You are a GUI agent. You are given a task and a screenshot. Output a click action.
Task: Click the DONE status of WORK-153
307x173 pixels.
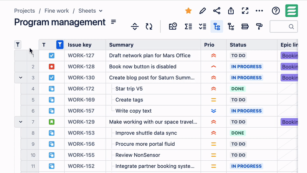coord(238,133)
